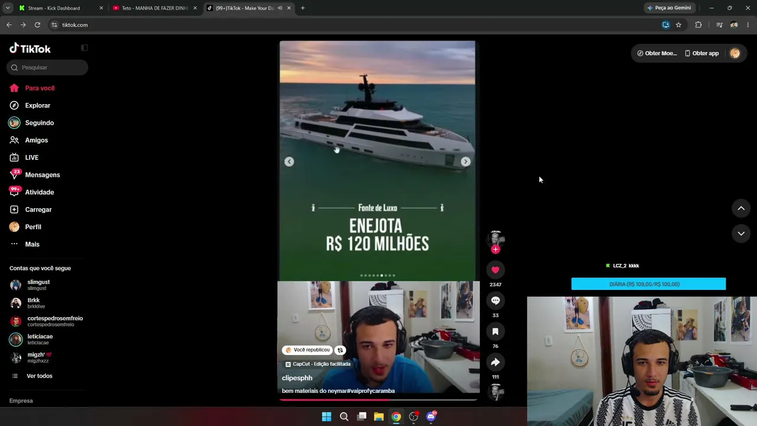Click the #vaiprofycaramba hashtag

371,391
